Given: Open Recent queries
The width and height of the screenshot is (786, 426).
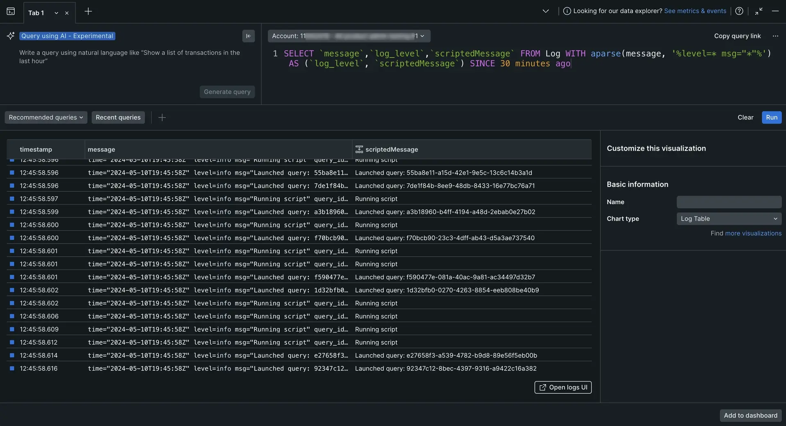Looking at the screenshot, I should pyautogui.click(x=118, y=117).
